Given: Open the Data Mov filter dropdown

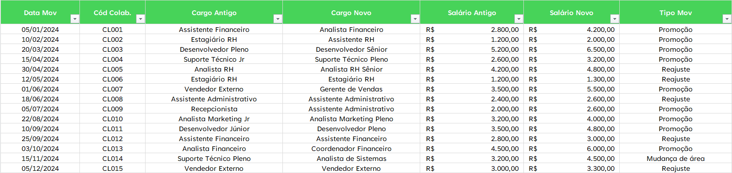Looking at the screenshot, I should (75, 19).
